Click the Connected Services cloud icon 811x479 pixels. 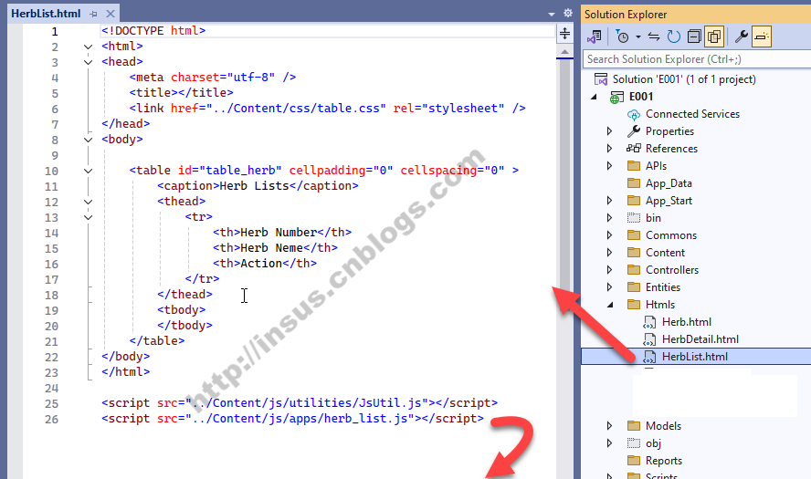click(x=634, y=115)
